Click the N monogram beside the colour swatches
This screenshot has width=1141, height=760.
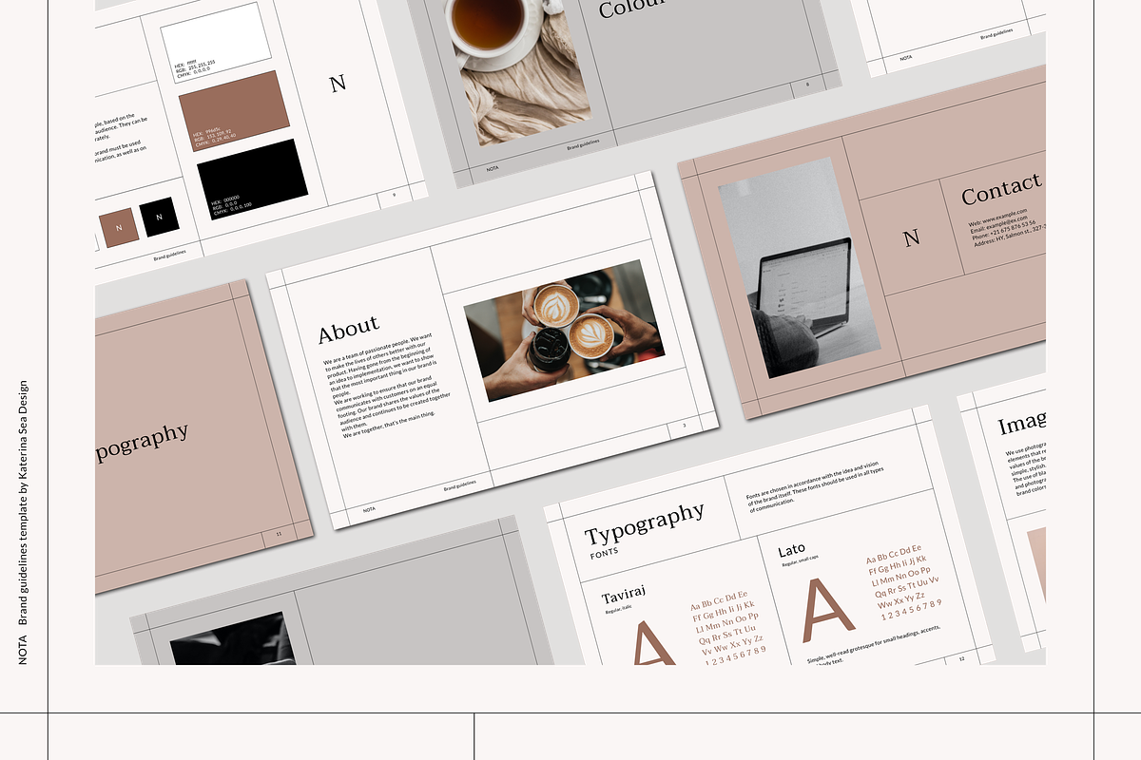[338, 84]
